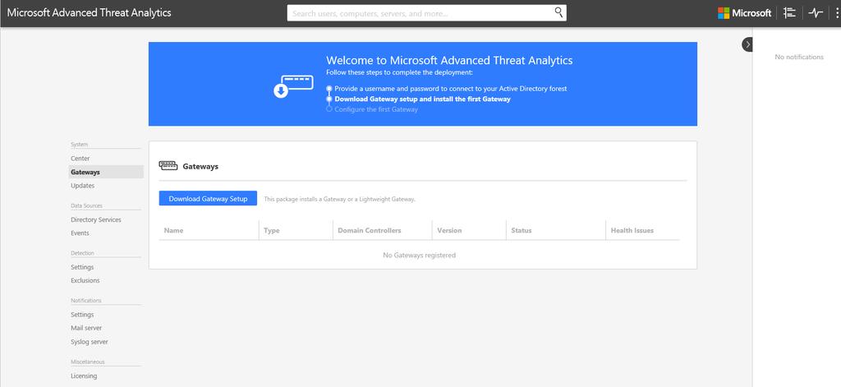Collapse the notifications panel arrow
The width and height of the screenshot is (841, 387).
747,44
